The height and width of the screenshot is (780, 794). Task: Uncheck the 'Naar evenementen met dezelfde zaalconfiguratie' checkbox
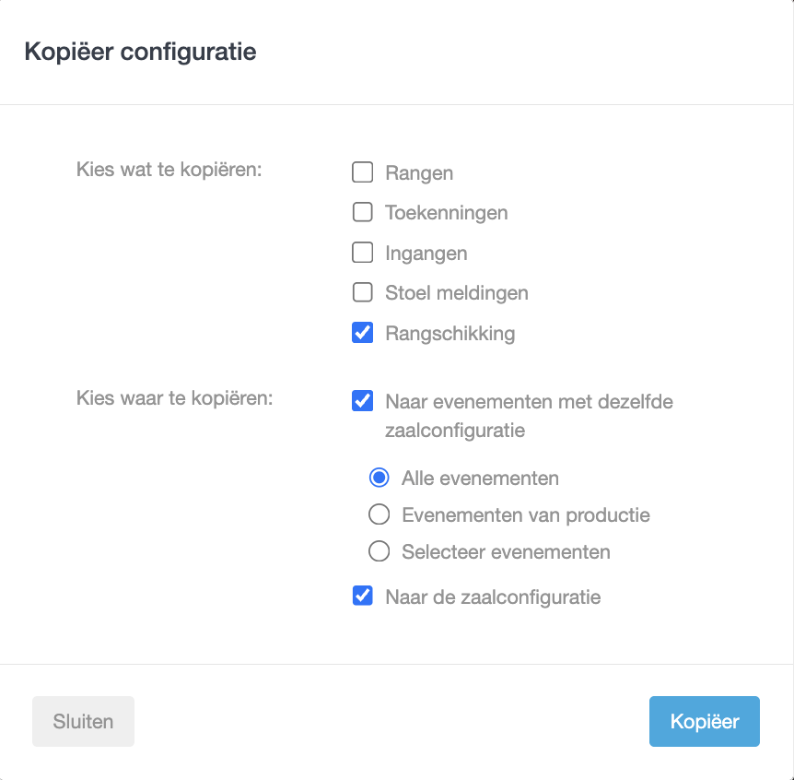point(363,401)
